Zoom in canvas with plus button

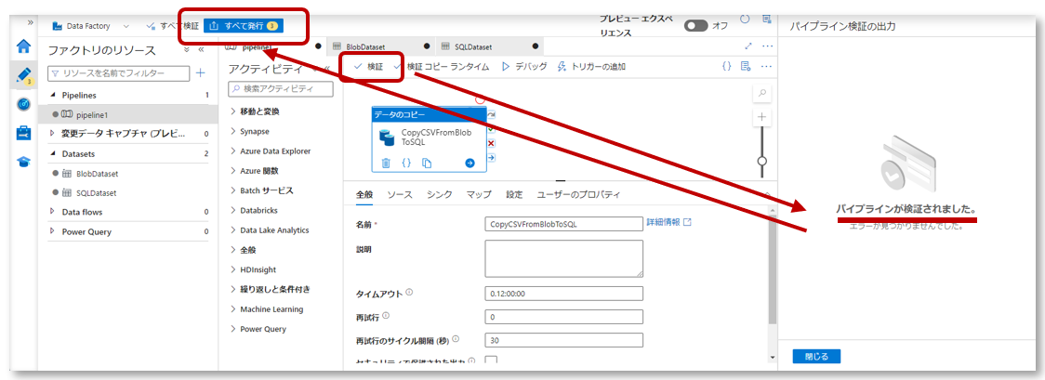[x=761, y=117]
